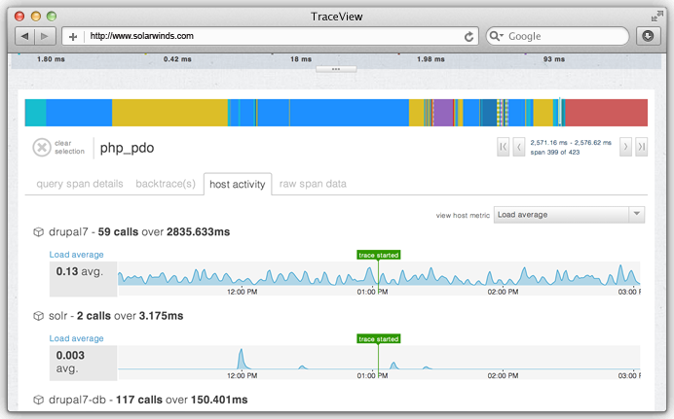Click the 'span 399 of 423' text
Viewport: 674px width, 419px height.
click(555, 153)
